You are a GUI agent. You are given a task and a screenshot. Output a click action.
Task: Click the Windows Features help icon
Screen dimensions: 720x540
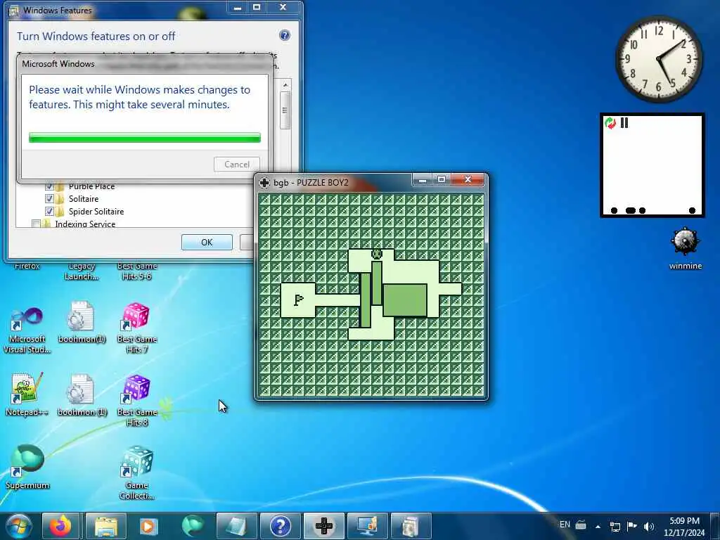[285, 35]
